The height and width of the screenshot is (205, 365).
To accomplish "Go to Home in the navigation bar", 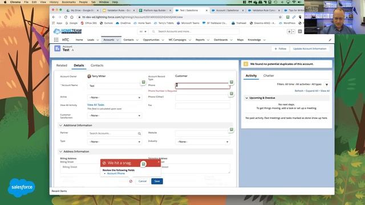I will click(79, 40).
